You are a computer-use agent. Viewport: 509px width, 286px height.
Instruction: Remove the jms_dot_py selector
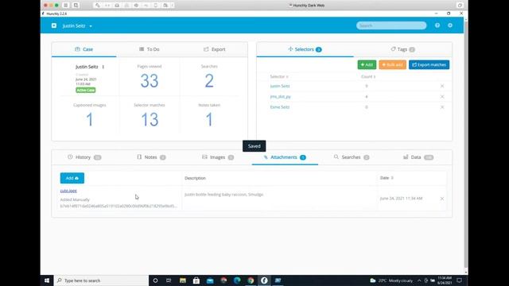(442, 97)
